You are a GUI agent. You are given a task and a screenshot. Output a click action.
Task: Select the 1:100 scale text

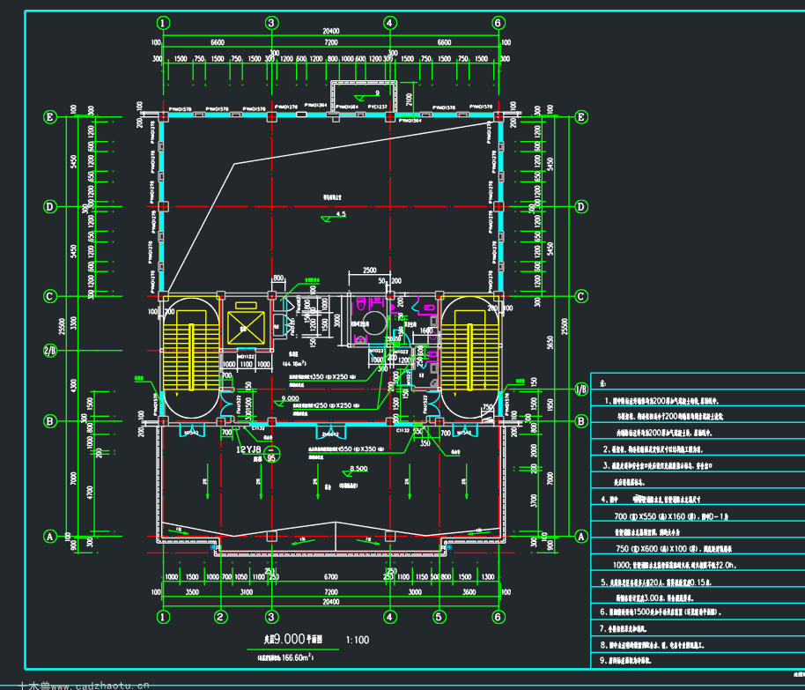pyautogui.click(x=358, y=640)
